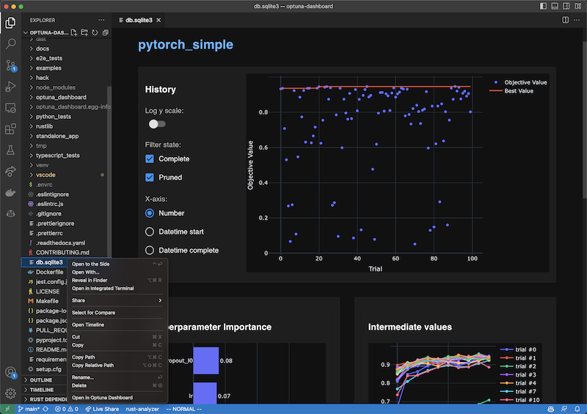Toggle trial #0 legend entry
Viewport: 587px width, 414px height.
coord(518,349)
